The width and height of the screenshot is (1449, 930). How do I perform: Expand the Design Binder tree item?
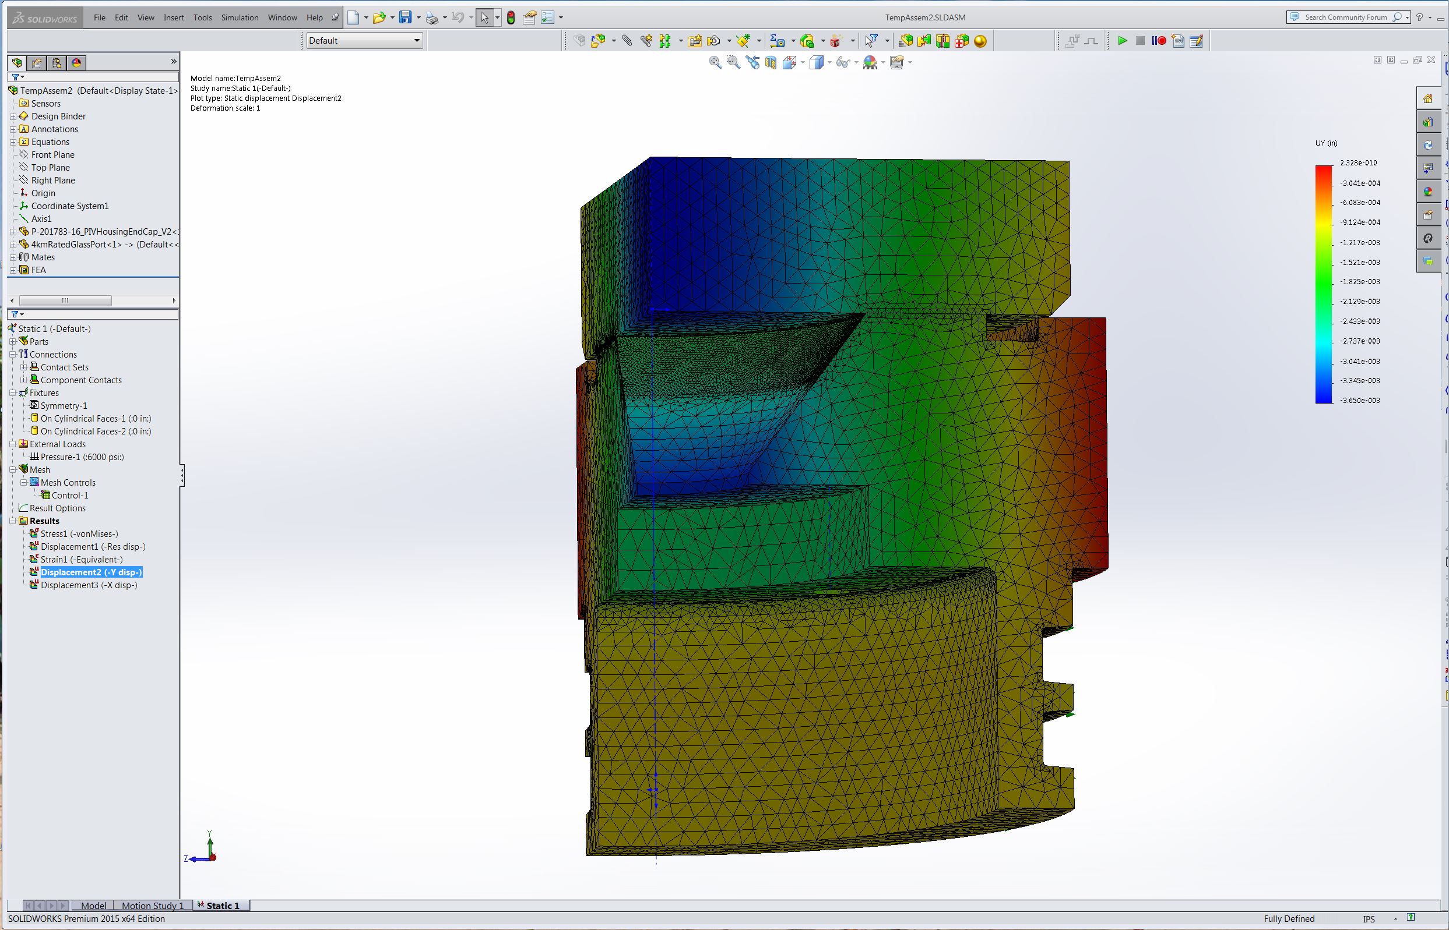[13, 116]
